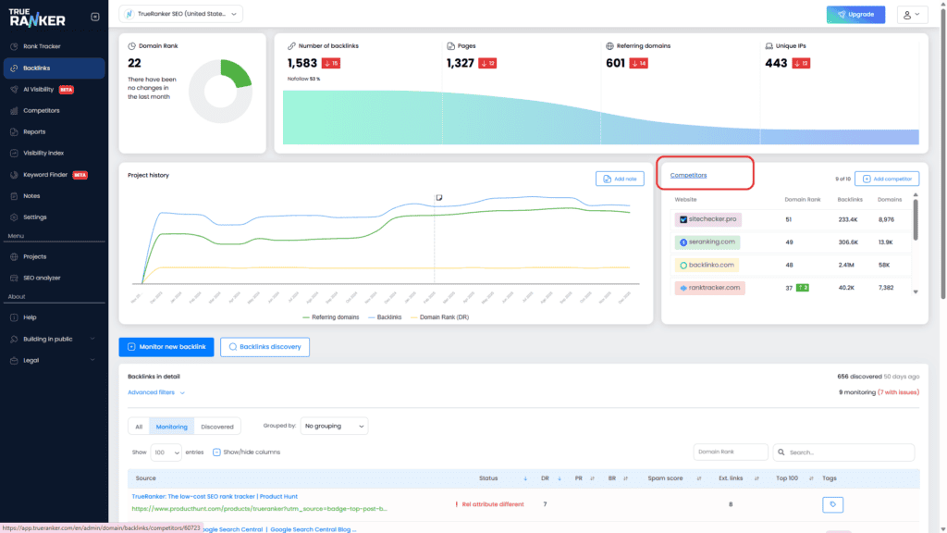Open the Rank Tracker section
947x533 pixels.
(41, 47)
